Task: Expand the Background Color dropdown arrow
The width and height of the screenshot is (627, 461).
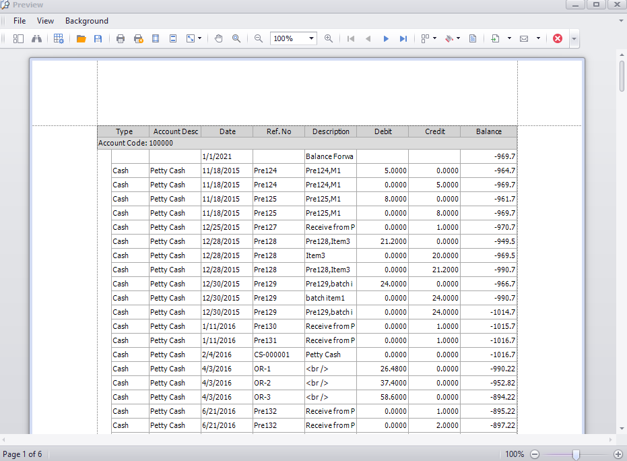Action: (458, 39)
